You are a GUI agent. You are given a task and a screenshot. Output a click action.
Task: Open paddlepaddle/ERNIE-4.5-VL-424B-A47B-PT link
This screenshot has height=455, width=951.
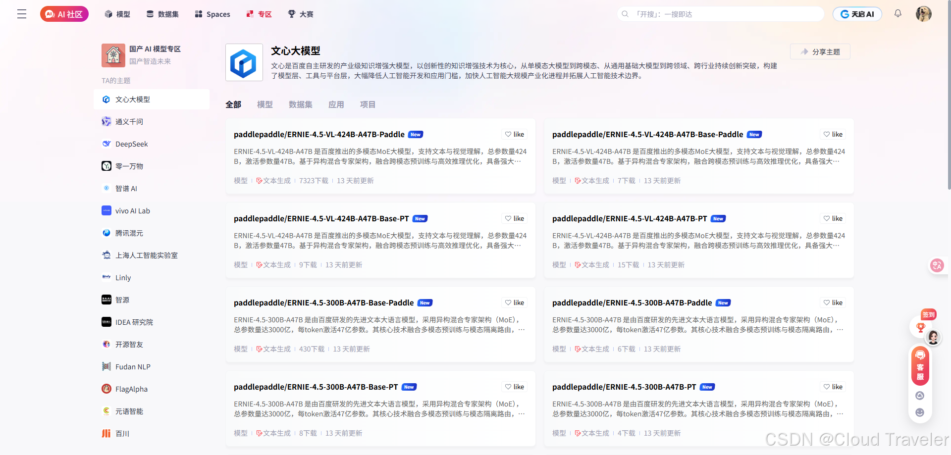[630, 218]
